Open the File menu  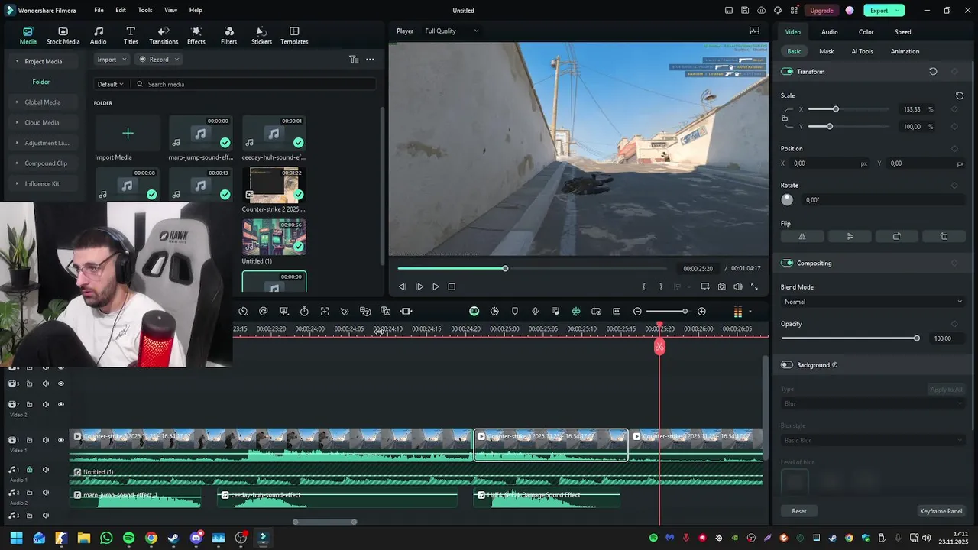[x=99, y=10]
